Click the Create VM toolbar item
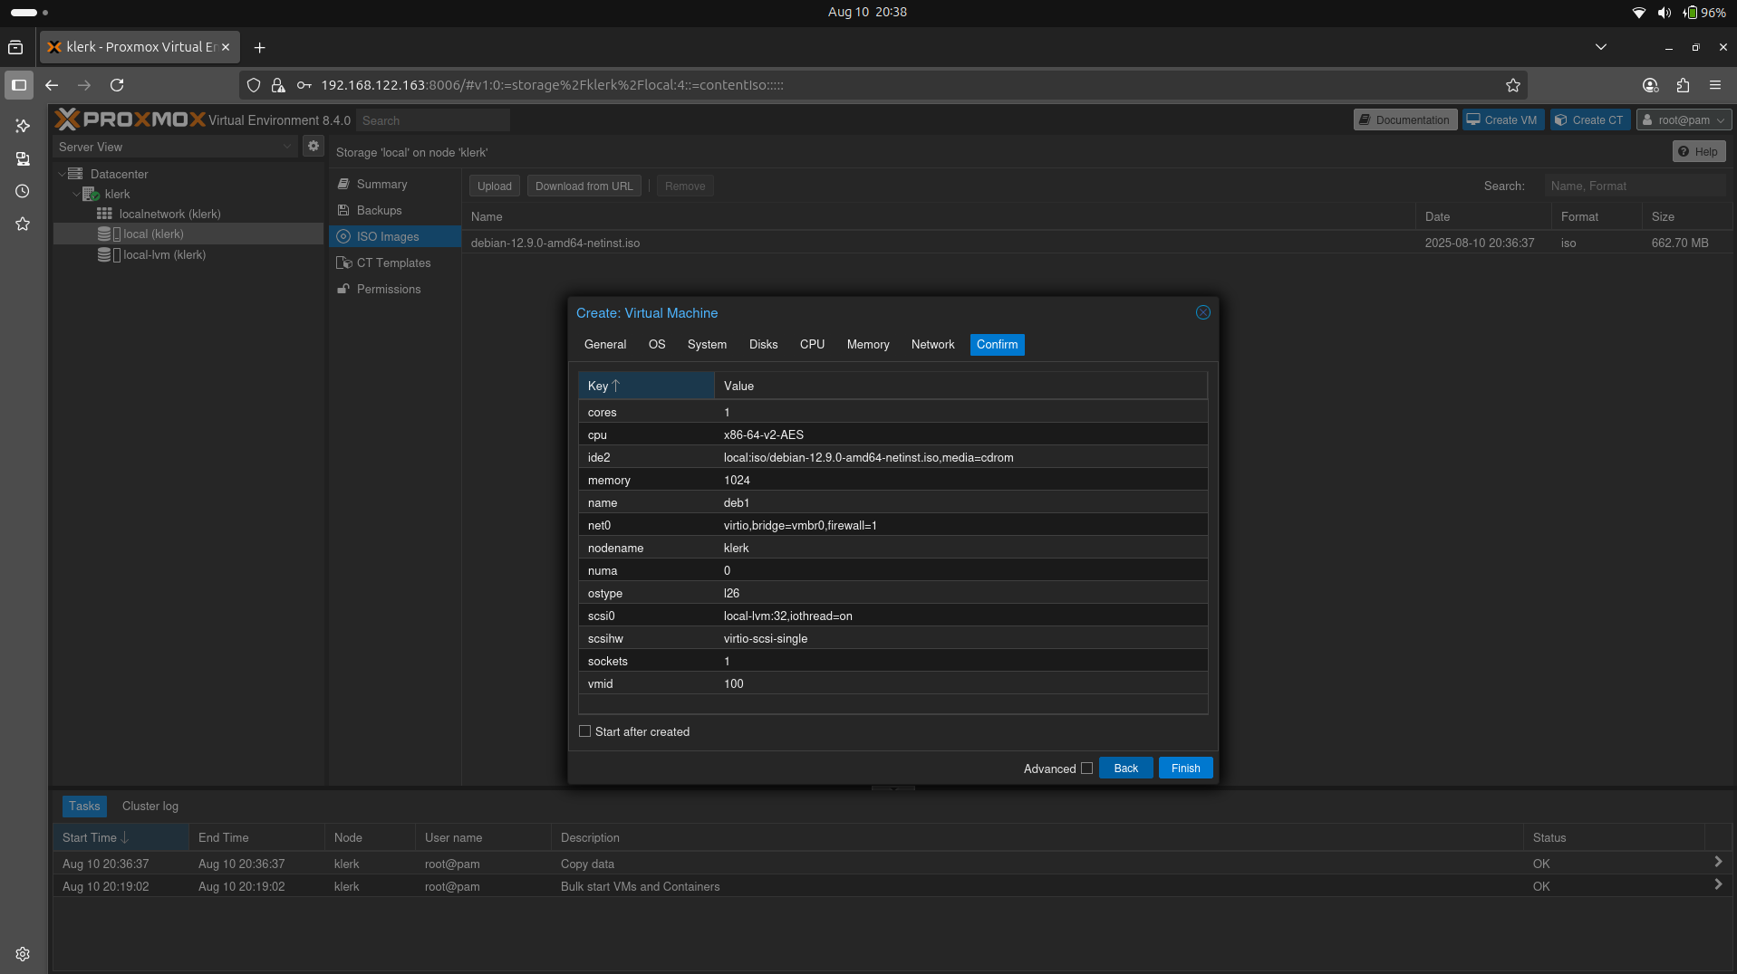Image resolution: width=1737 pixels, height=974 pixels. (1501, 119)
